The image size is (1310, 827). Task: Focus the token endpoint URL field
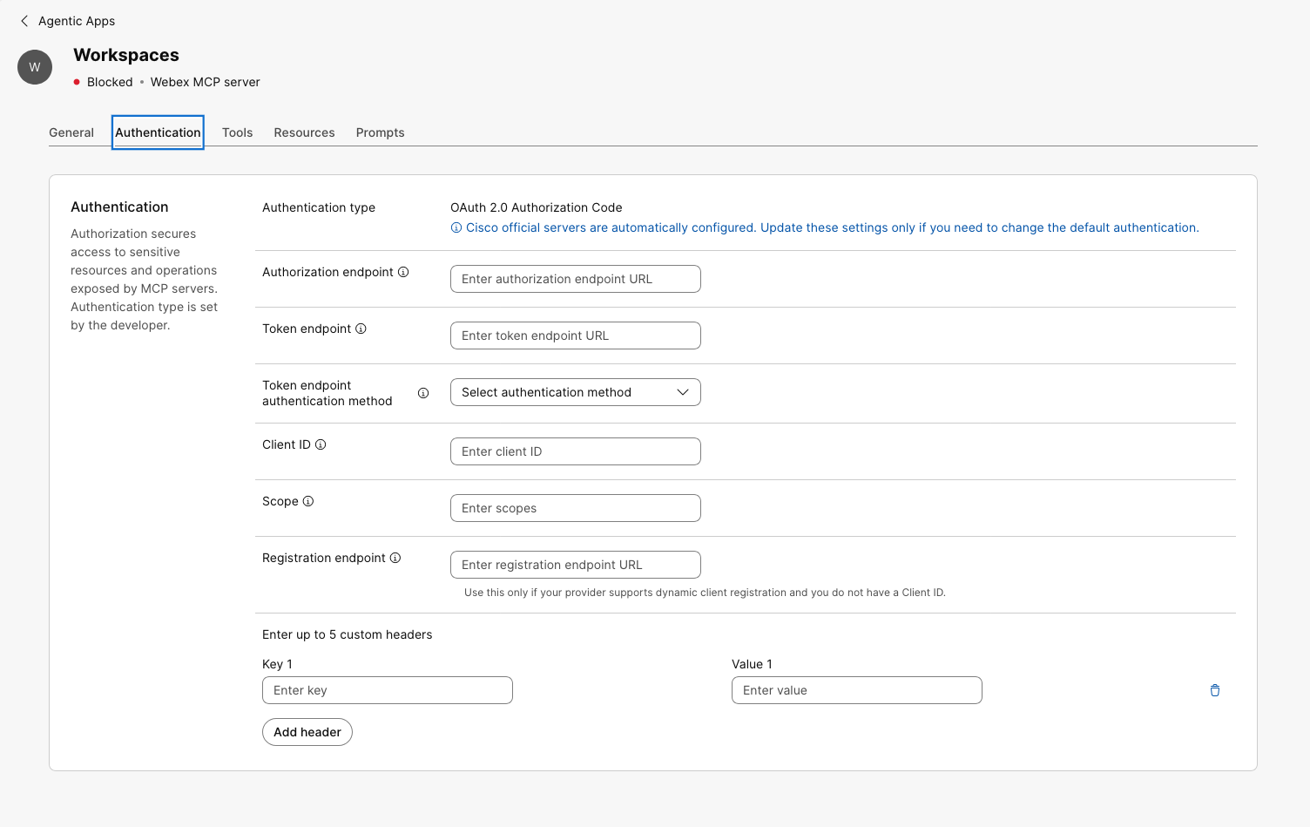click(576, 336)
